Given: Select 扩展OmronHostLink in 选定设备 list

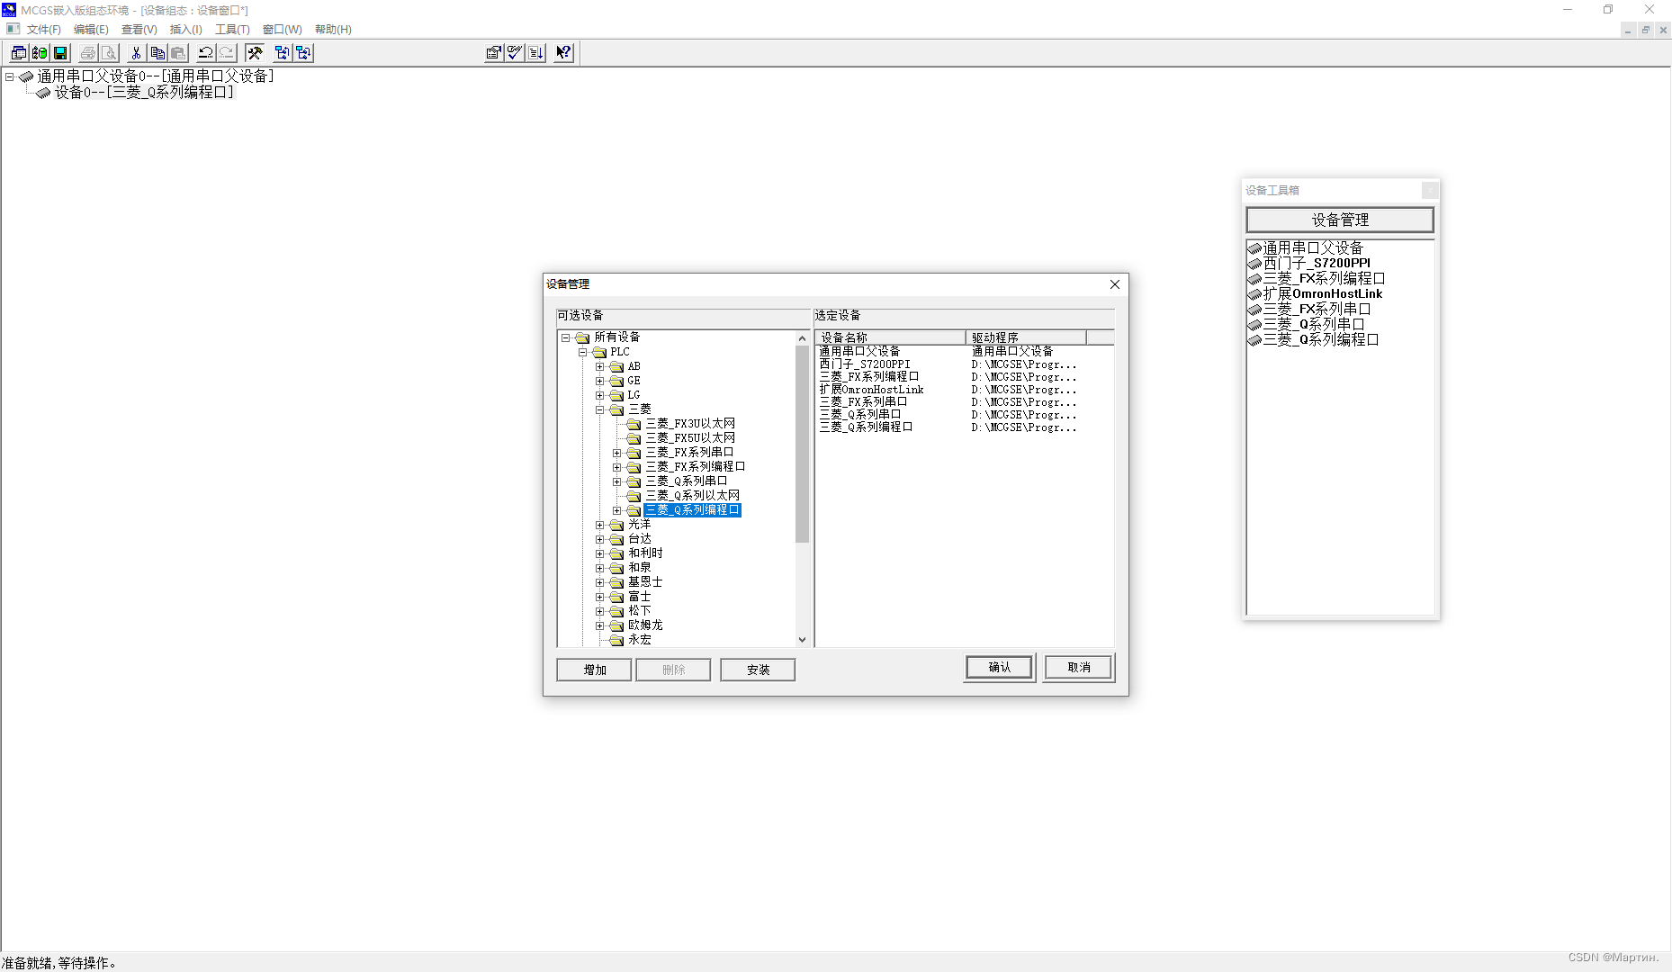Looking at the screenshot, I should click(x=871, y=390).
